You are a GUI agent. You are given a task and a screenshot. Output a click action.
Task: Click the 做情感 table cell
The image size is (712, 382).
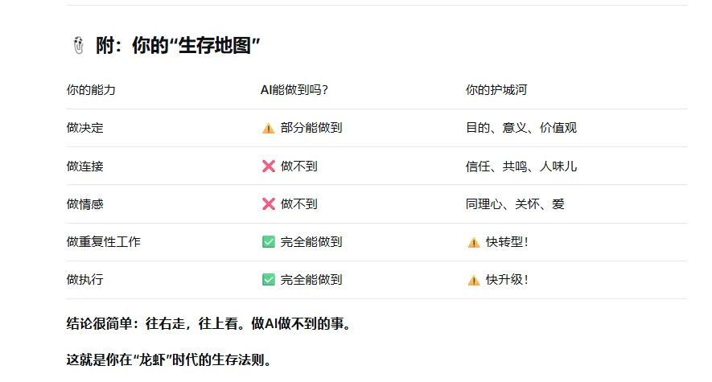pos(84,203)
